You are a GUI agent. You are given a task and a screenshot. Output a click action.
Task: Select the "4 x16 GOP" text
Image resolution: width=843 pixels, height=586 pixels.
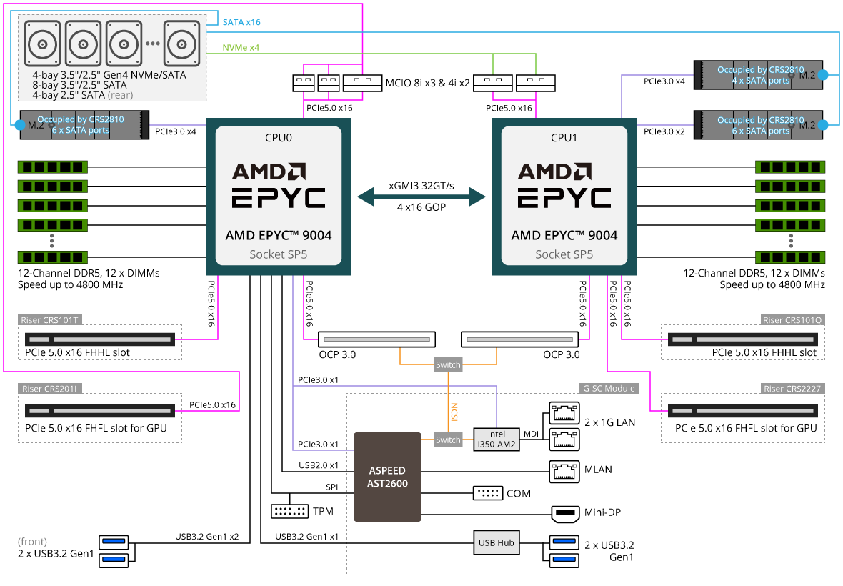click(421, 207)
